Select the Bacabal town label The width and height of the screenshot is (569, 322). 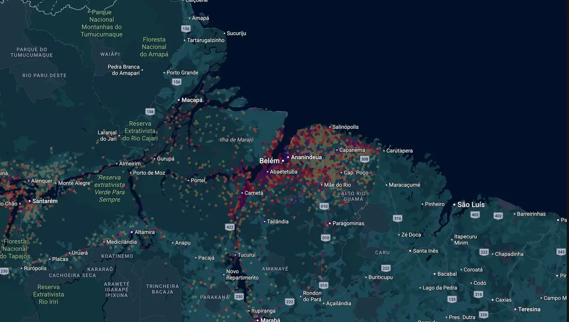click(447, 274)
